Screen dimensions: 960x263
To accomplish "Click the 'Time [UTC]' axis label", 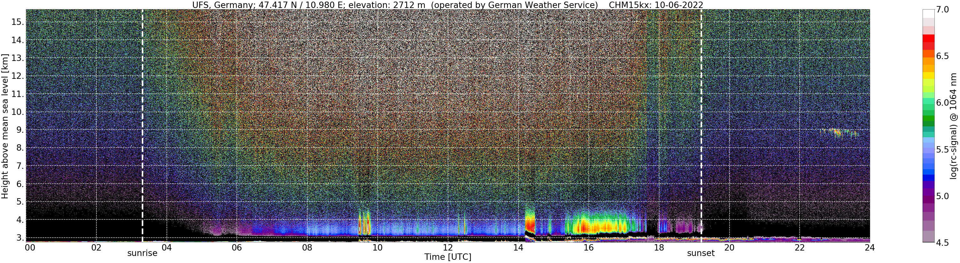I will 448,257.
